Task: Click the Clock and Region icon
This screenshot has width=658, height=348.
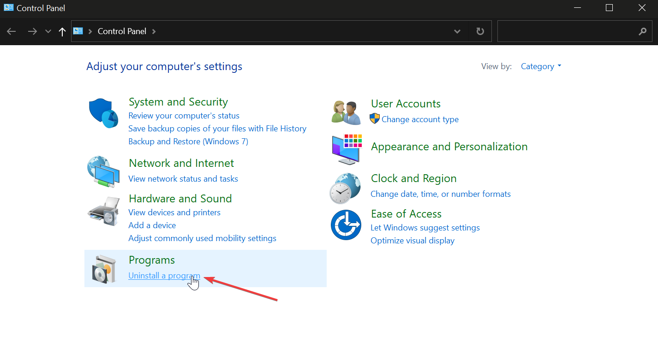Action: point(345,188)
